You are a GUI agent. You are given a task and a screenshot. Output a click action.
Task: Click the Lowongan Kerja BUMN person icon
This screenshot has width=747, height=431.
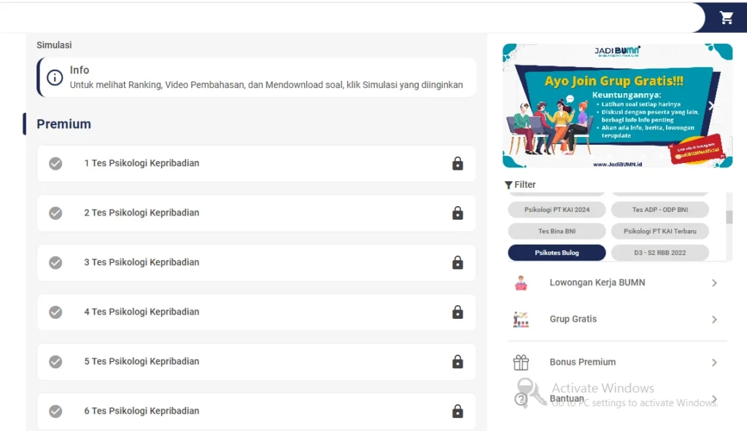pyautogui.click(x=521, y=282)
